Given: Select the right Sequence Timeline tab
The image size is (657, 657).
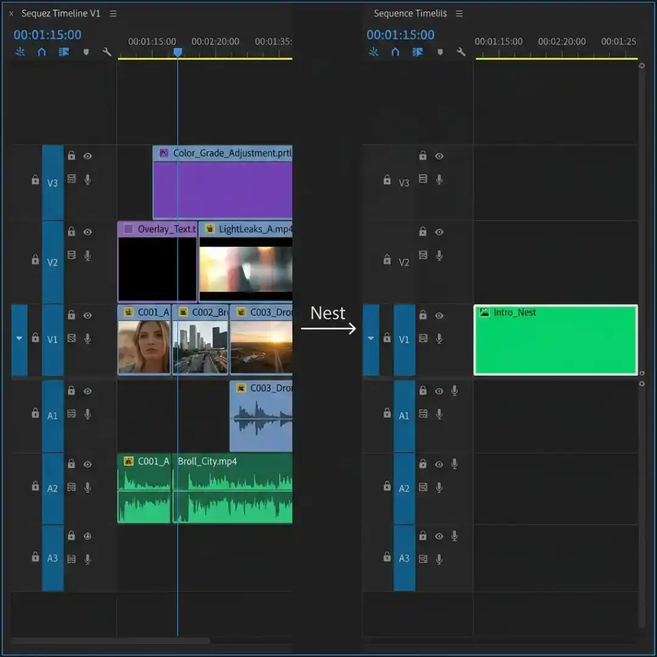Looking at the screenshot, I should pyautogui.click(x=410, y=13).
